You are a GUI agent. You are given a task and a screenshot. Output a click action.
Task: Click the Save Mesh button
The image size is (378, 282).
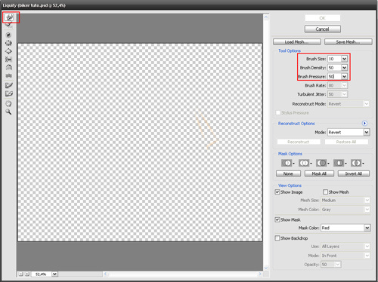click(348, 41)
